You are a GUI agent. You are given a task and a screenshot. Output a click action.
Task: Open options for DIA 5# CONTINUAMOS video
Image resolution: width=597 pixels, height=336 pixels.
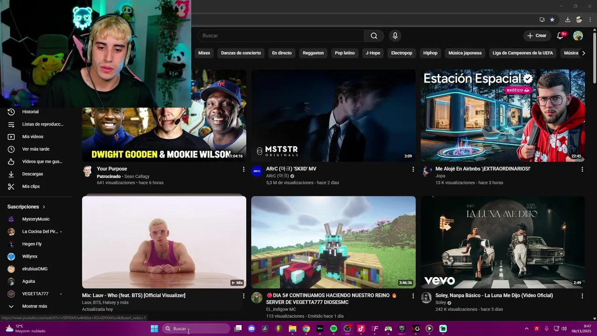[x=413, y=296]
